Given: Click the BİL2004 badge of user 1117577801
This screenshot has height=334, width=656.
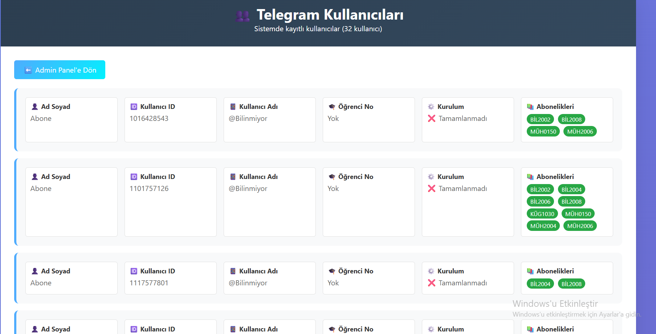Looking at the screenshot, I should tap(540, 284).
